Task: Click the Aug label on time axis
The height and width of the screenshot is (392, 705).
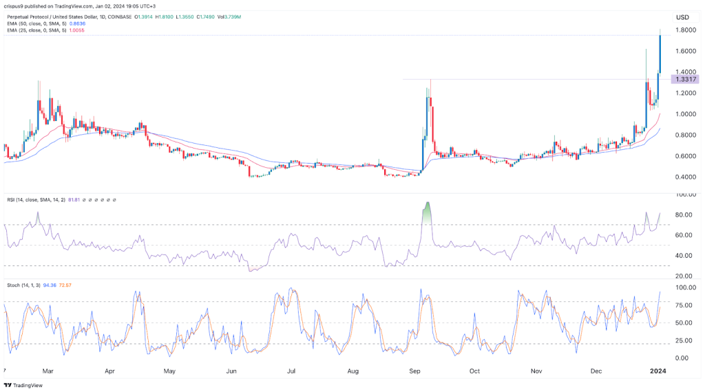Action: pyautogui.click(x=353, y=371)
